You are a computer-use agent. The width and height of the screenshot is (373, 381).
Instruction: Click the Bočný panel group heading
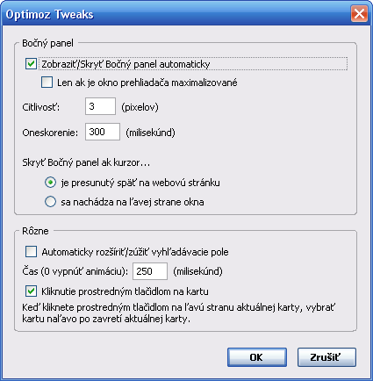[x=47, y=43]
